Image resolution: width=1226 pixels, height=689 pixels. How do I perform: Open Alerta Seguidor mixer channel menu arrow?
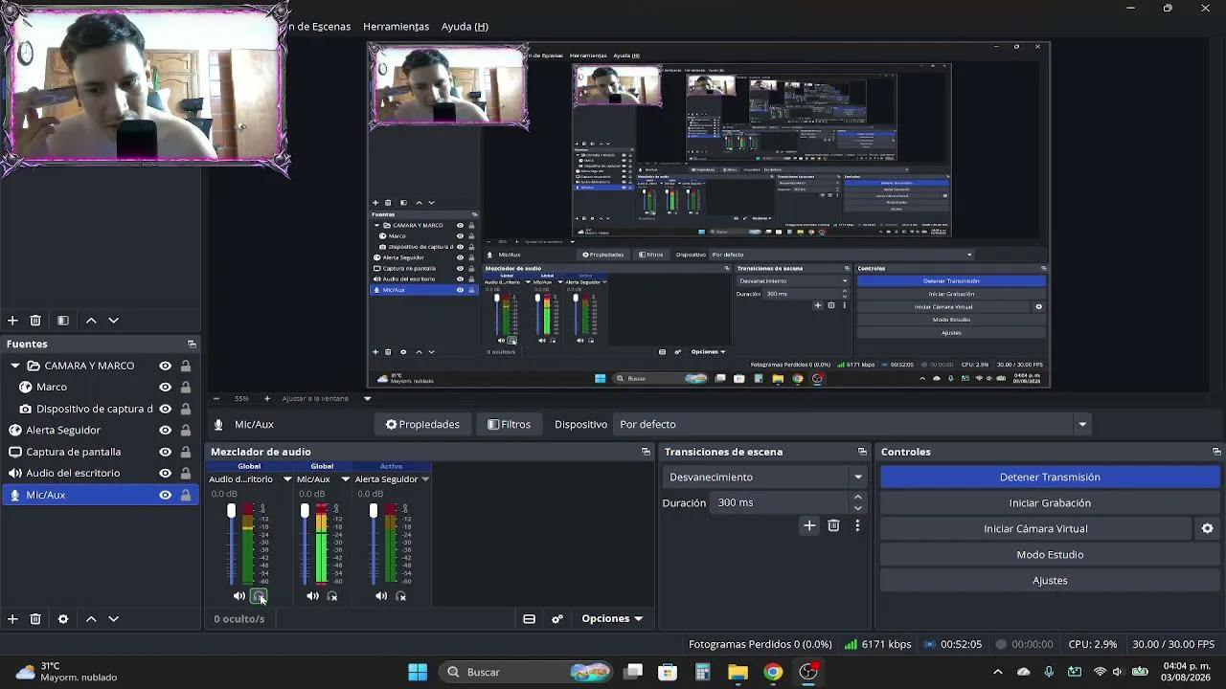click(x=424, y=479)
